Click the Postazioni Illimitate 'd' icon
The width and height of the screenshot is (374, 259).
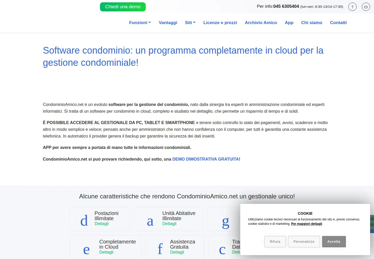pos(84,221)
